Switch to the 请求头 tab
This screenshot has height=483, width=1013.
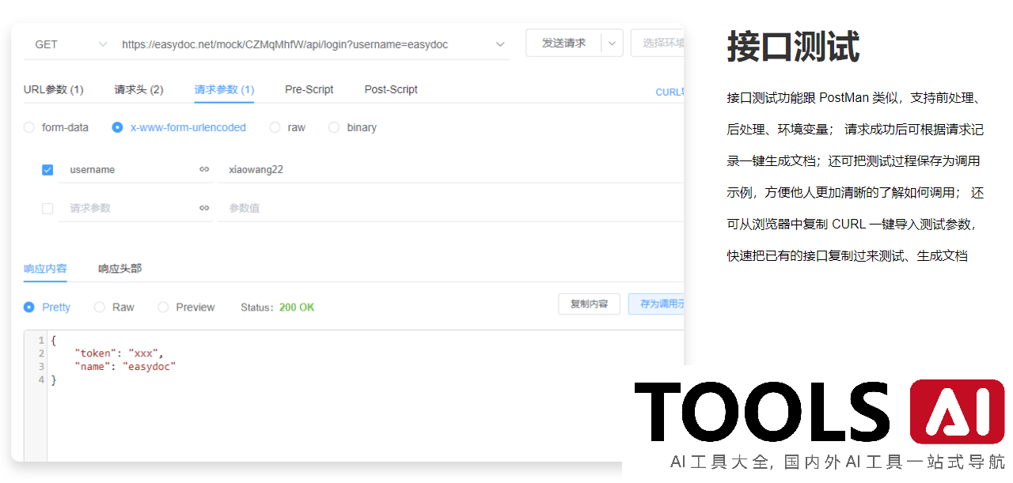coord(138,89)
